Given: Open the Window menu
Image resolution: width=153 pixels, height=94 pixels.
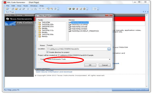Looking at the screenshot, I should point(34,6).
